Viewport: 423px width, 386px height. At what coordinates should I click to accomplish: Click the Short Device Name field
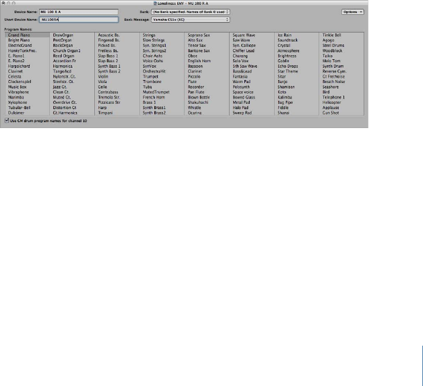coord(79,20)
